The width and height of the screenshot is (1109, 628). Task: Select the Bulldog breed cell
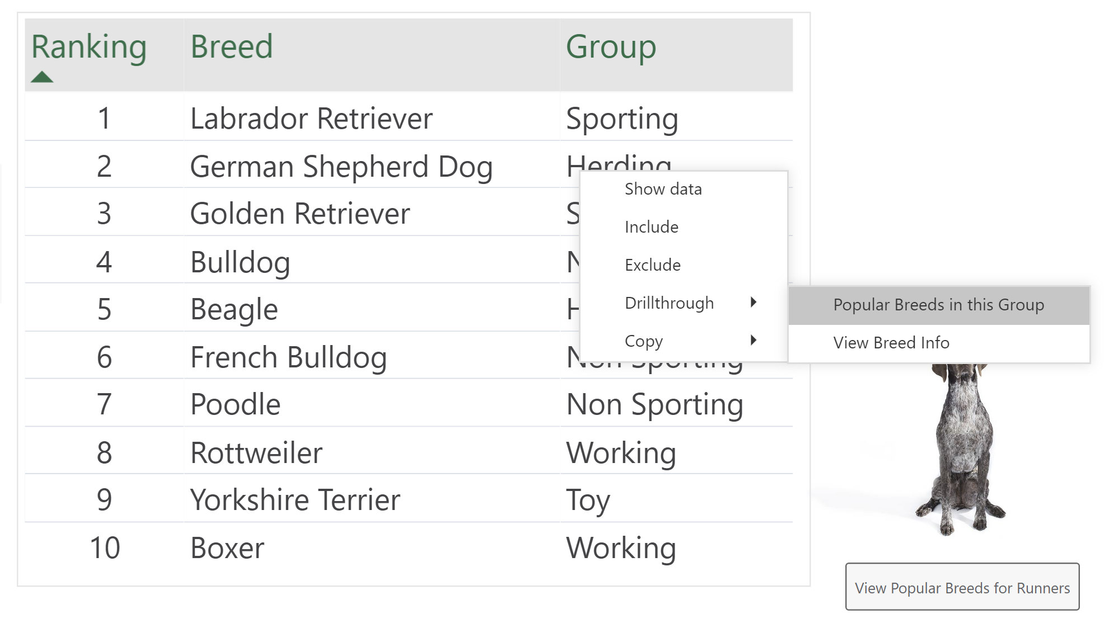click(372, 261)
